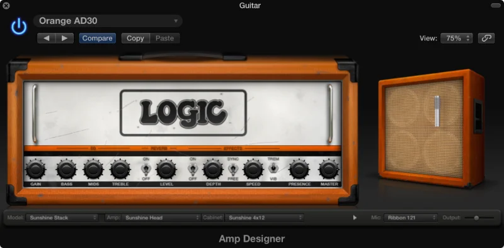Click the LOGIC amp logo plate
Image resolution: width=504 pixels, height=248 pixels.
point(183,113)
